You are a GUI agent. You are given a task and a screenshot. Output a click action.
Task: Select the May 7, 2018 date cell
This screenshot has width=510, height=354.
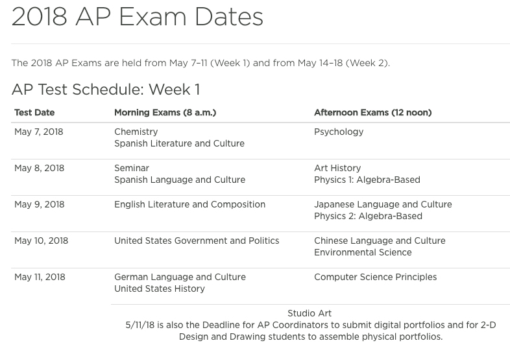pos(39,132)
